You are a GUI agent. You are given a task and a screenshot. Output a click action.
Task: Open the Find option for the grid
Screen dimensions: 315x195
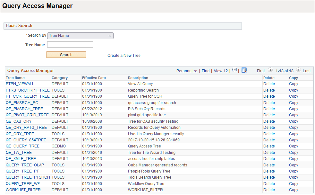(x=206, y=71)
